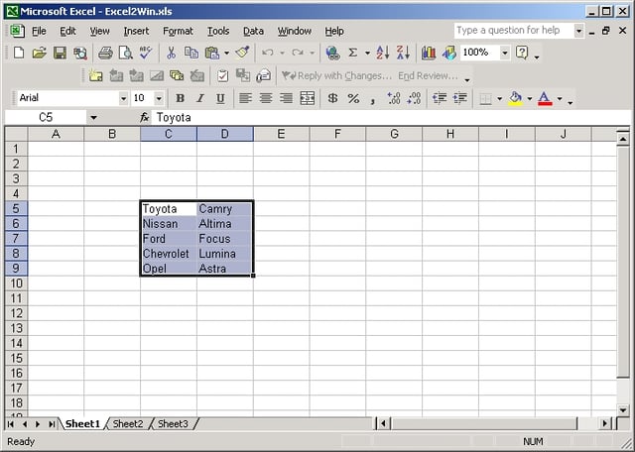Toggle Bold formatting
The width and height of the screenshot is (635, 452).
click(x=180, y=98)
